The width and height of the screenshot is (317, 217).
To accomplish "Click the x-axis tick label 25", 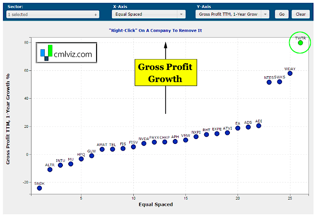I will tap(290, 198).
